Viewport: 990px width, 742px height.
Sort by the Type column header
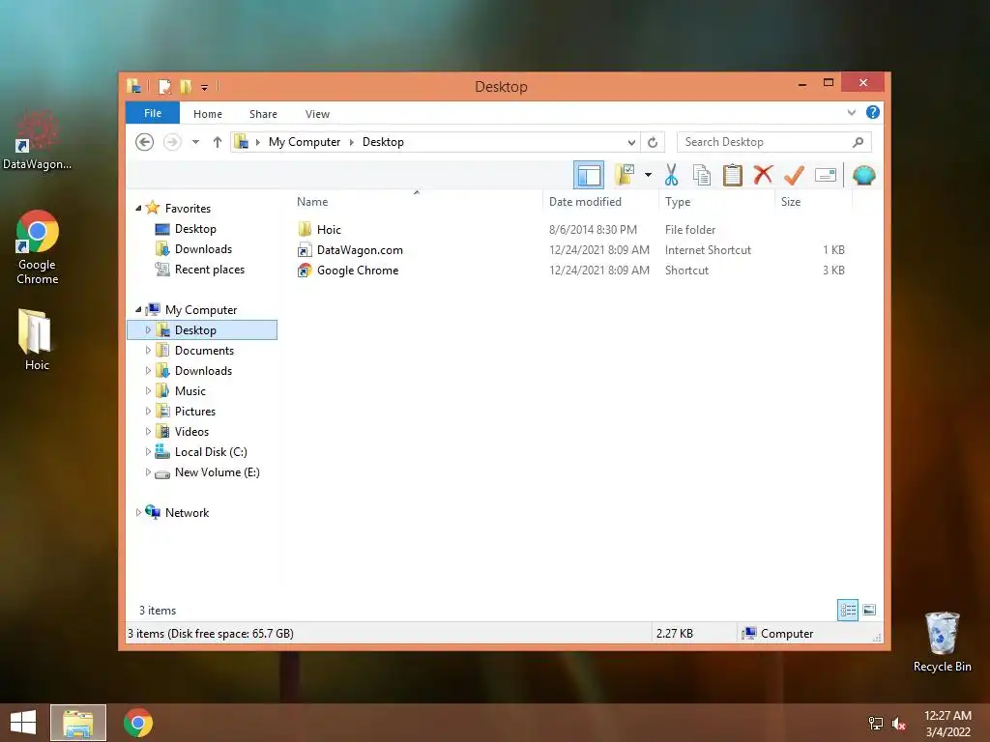pos(716,202)
